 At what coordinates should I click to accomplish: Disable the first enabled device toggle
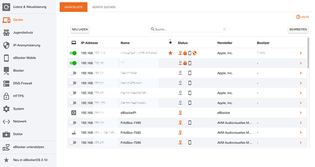pos(73,53)
